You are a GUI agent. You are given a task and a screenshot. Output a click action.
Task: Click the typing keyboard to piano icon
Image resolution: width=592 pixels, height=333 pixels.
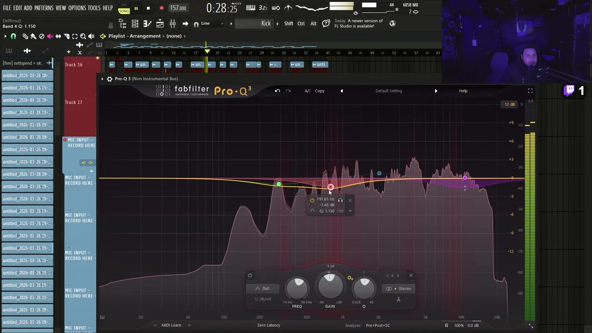point(250,8)
